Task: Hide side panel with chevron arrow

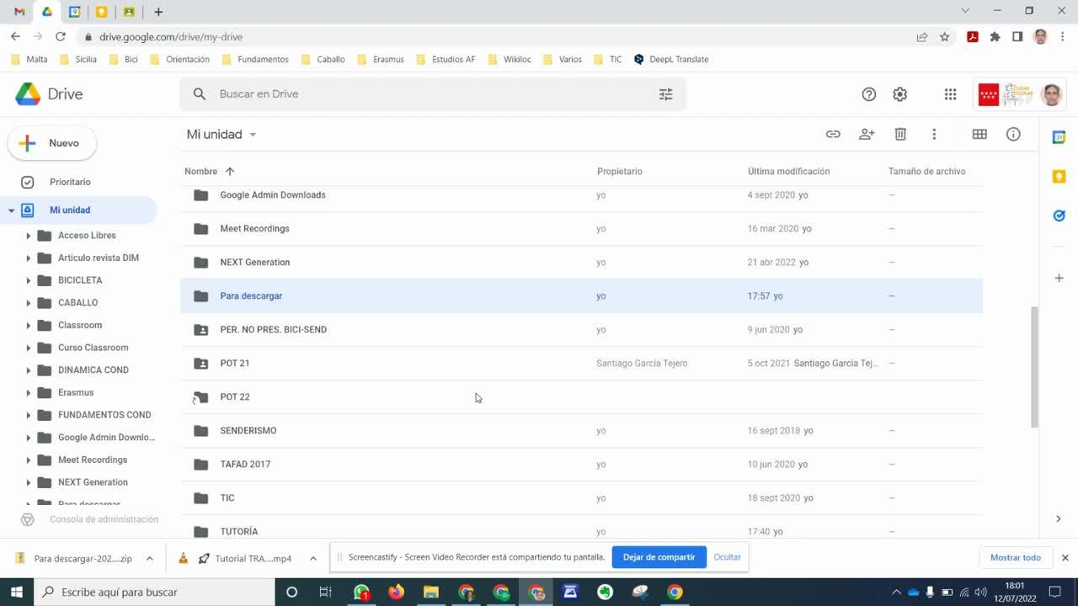Action: 1059,518
